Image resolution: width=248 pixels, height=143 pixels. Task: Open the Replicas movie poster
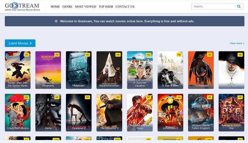79,70
